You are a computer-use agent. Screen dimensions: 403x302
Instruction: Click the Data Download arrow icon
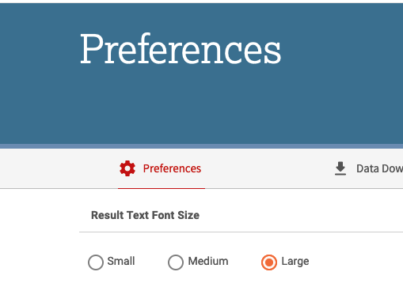pyautogui.click(x=340, y=168)
